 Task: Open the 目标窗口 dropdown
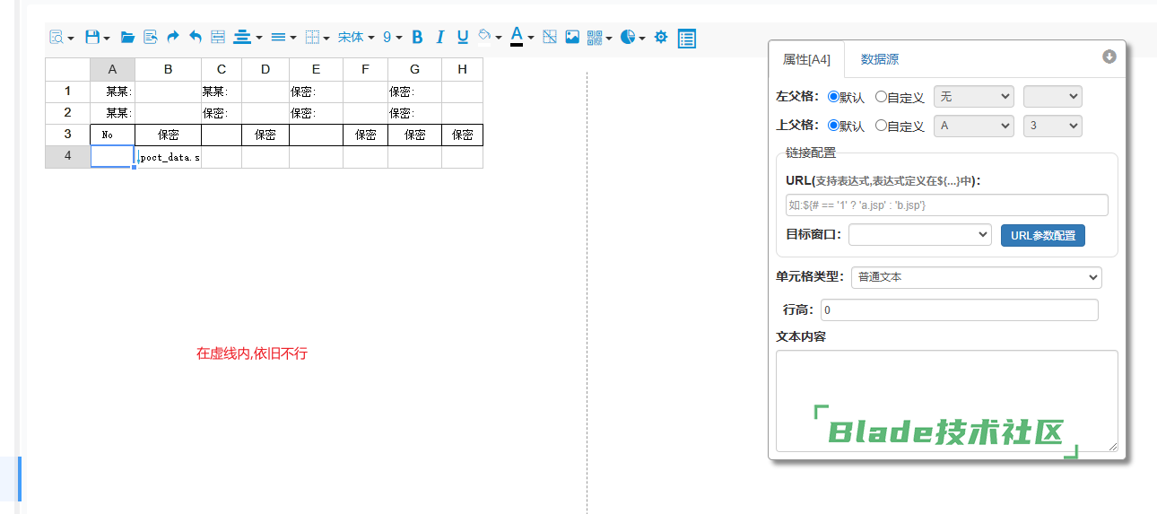919,235
